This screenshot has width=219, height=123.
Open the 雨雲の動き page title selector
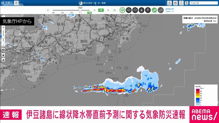pyautogui.click(x=92, y=3)
